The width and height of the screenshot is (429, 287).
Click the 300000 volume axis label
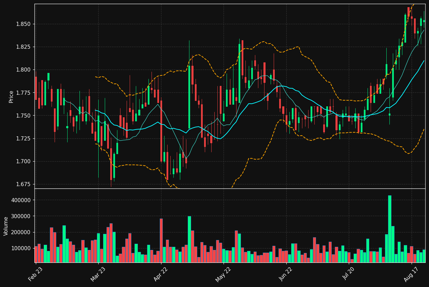[x=21, y=216]
